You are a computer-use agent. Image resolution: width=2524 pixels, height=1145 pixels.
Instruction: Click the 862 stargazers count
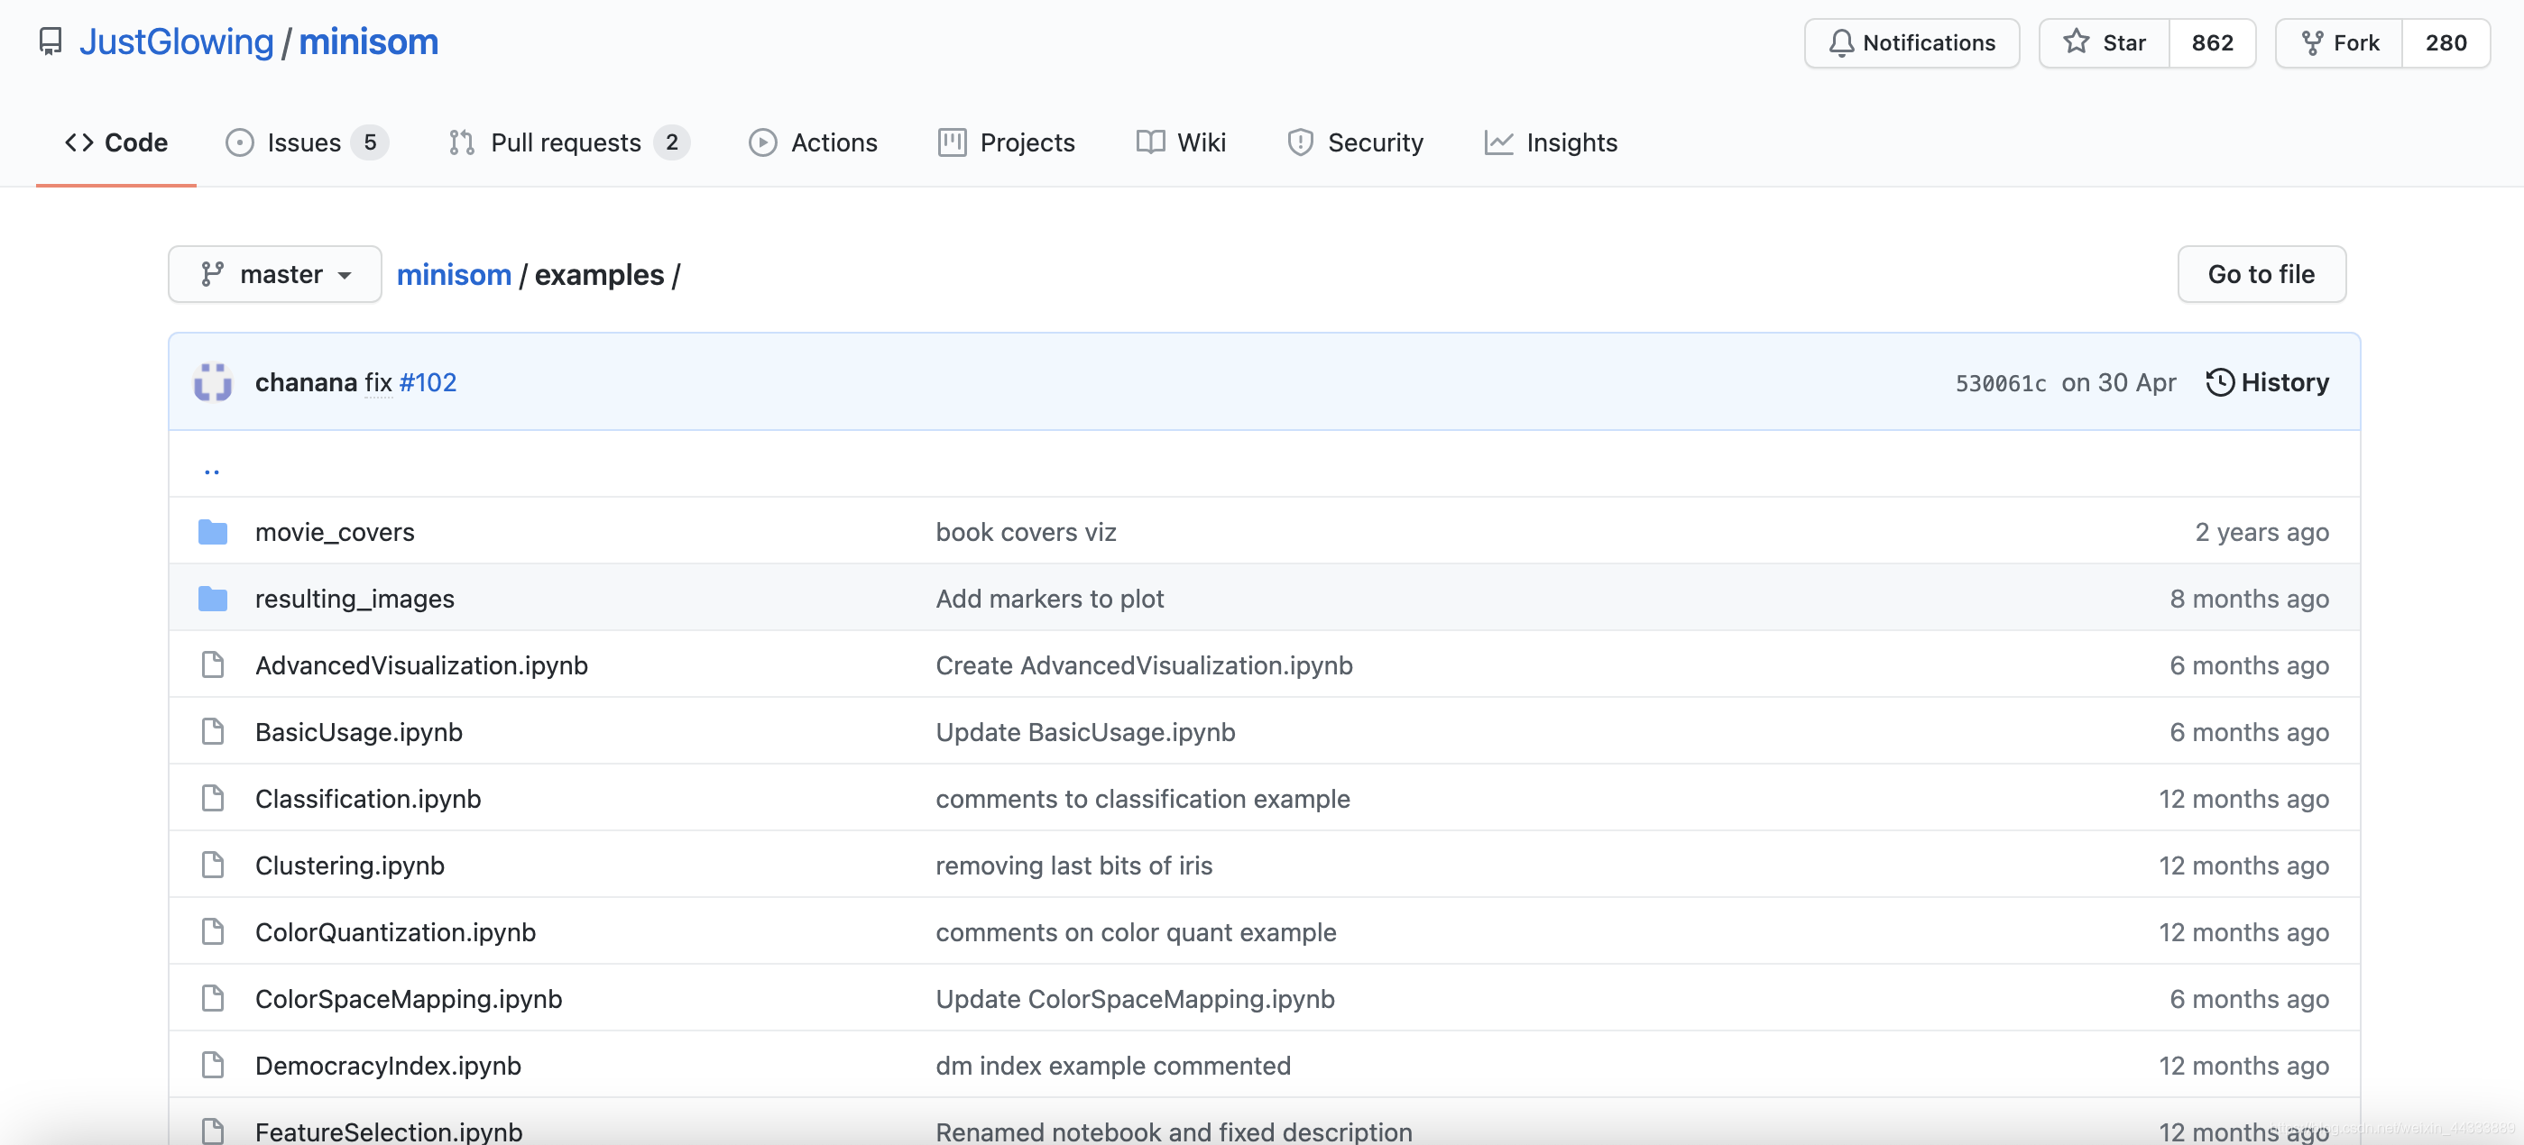[x=2212, y=43]
